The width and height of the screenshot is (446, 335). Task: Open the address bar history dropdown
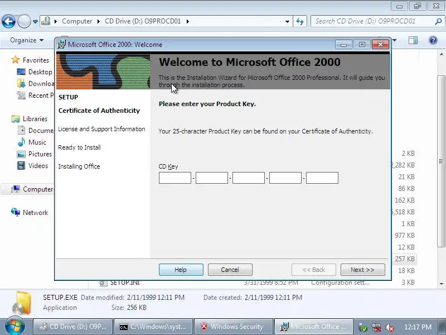[287, 21]
